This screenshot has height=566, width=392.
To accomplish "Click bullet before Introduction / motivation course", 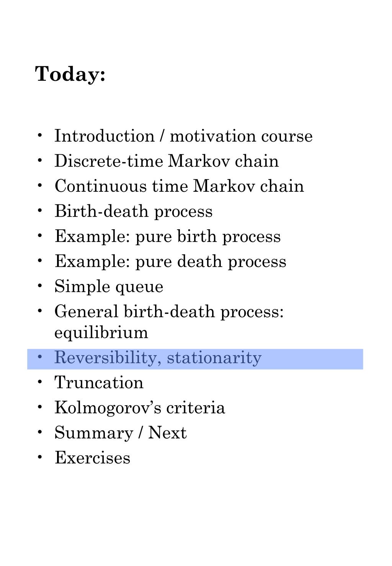I will (40, 136).
